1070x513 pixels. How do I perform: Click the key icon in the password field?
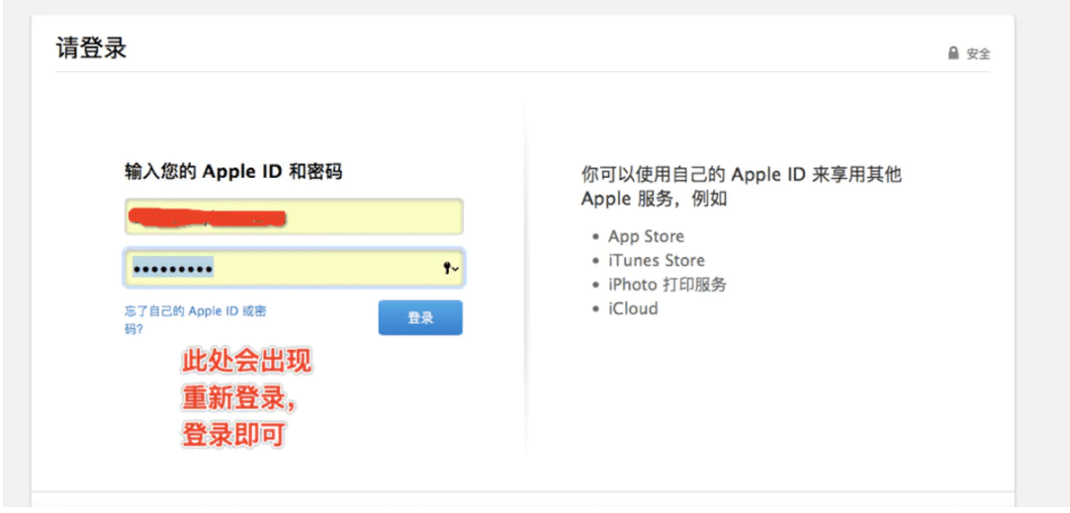[x=448, y=268]
